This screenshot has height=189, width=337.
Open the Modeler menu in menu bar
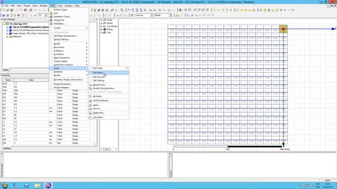(x=44, y=6)
